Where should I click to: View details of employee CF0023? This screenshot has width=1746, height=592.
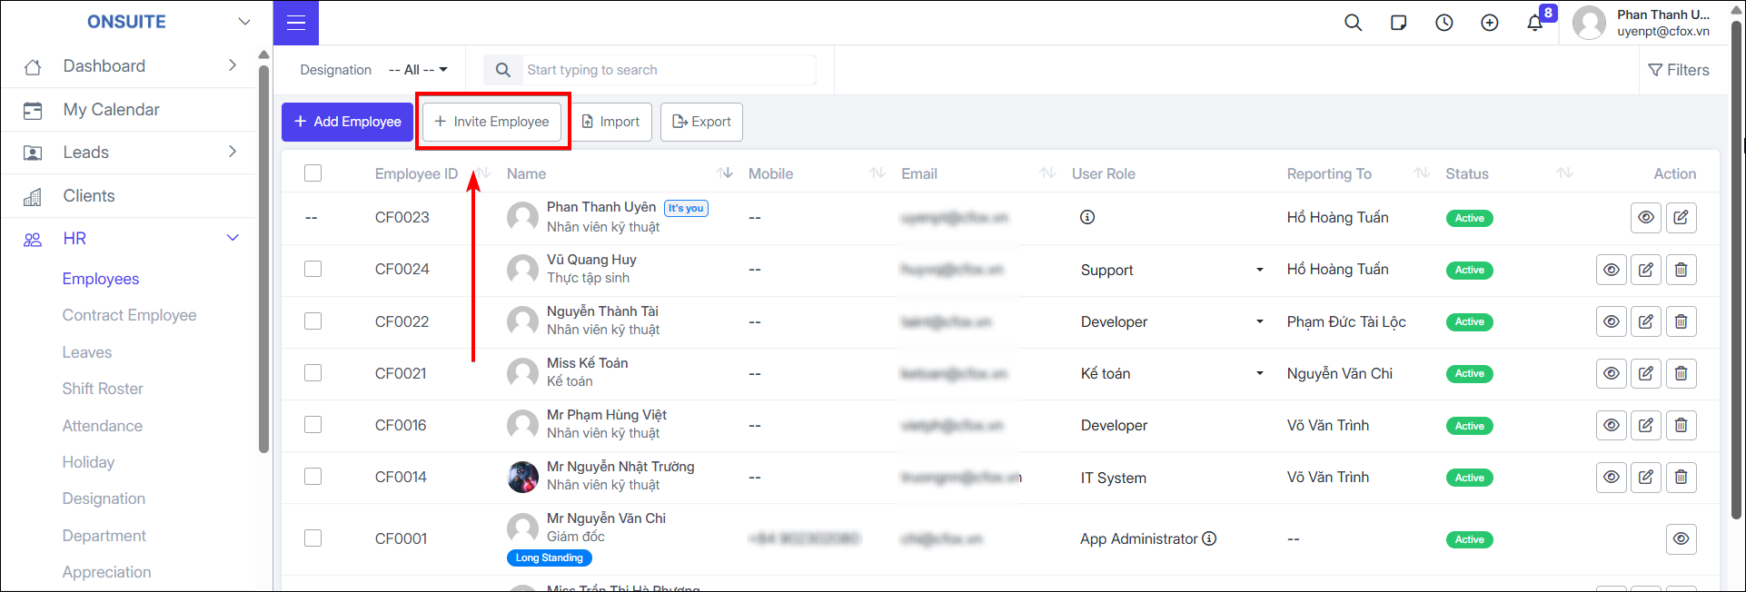coord(1646,218)
